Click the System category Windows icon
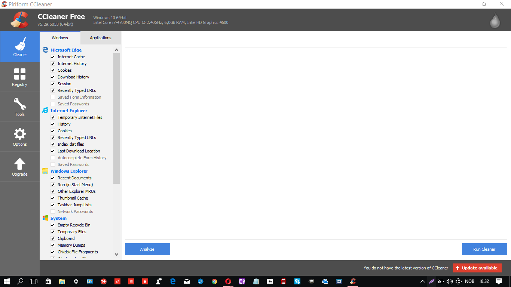Viewport: 511px width, 287px height. click(x=45, y=218)
